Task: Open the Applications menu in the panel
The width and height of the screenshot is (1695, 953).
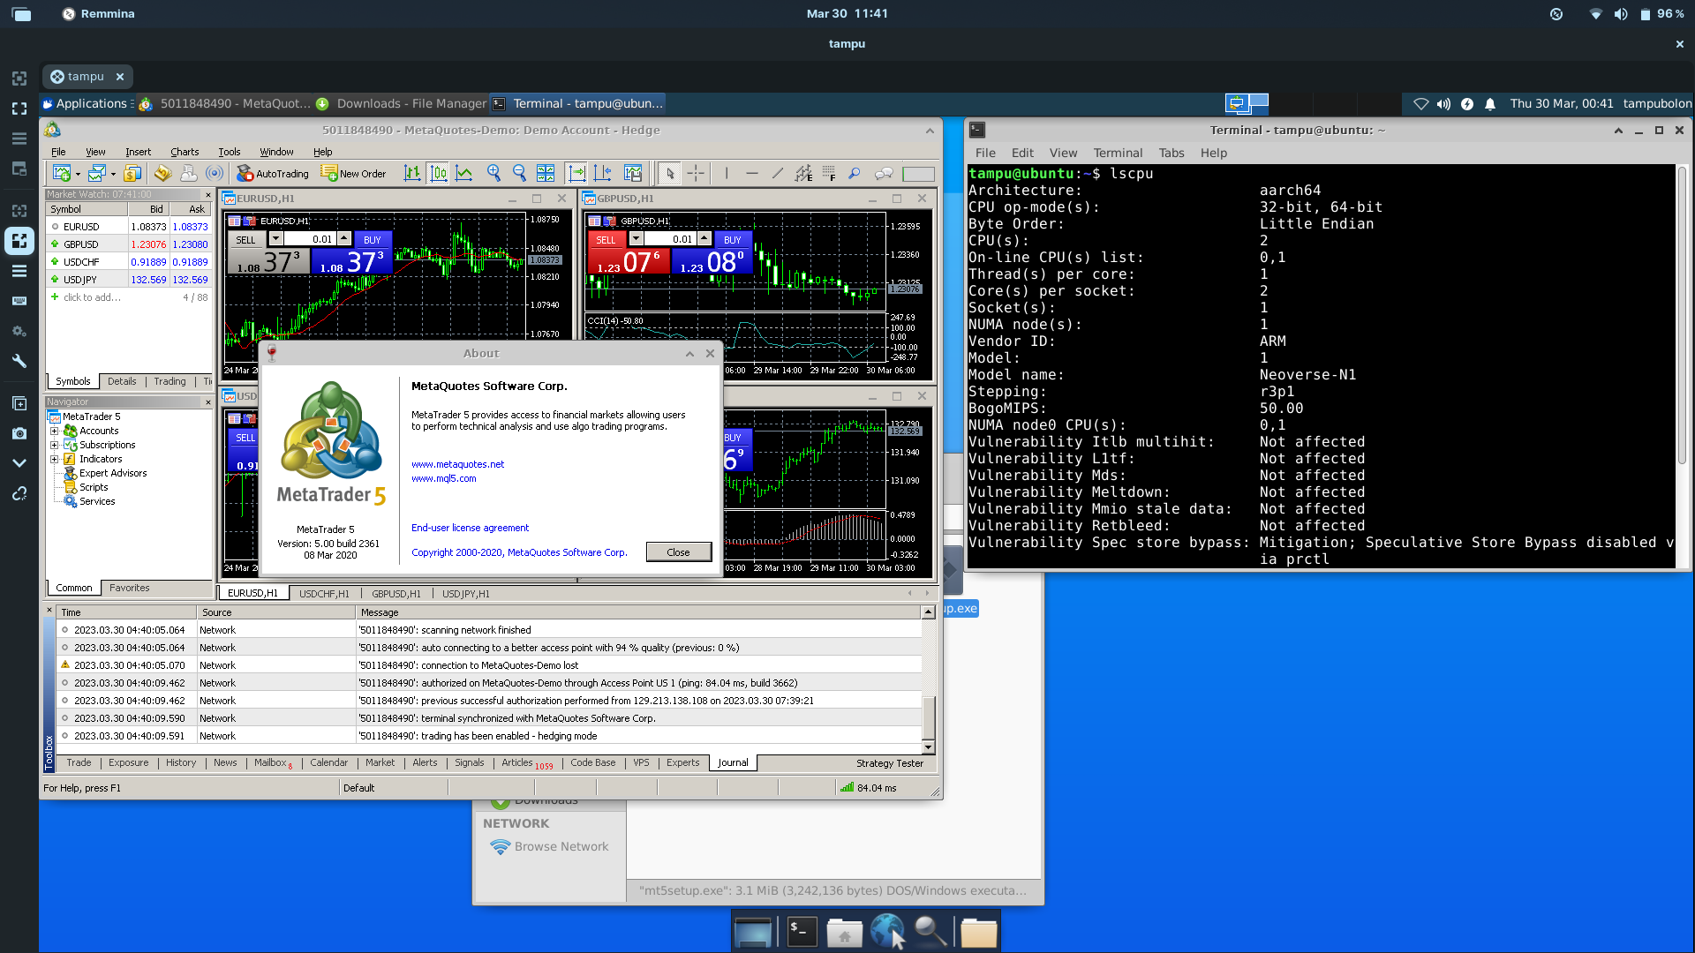Action: point(87,103)
